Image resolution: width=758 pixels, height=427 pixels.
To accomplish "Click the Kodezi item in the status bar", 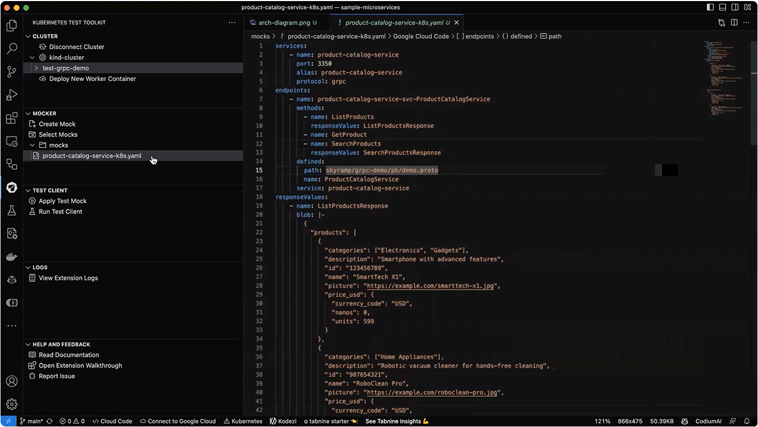I will coord(283,421).
